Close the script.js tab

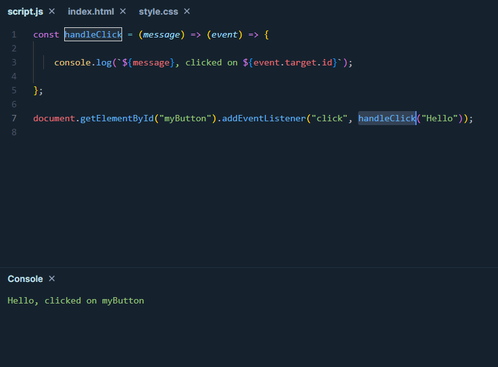52,11
